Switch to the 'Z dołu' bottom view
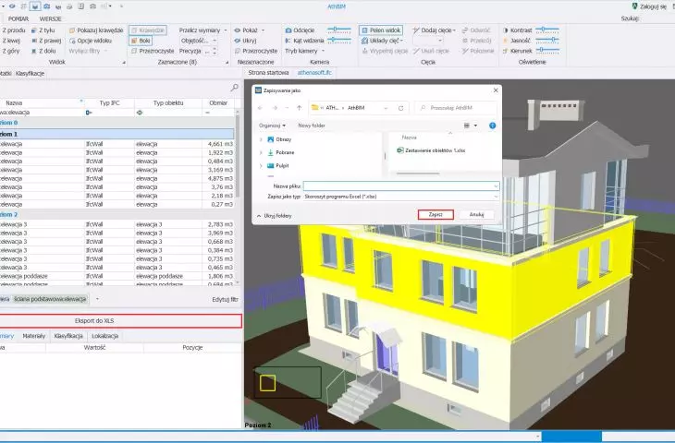 [x=43, y=51]
